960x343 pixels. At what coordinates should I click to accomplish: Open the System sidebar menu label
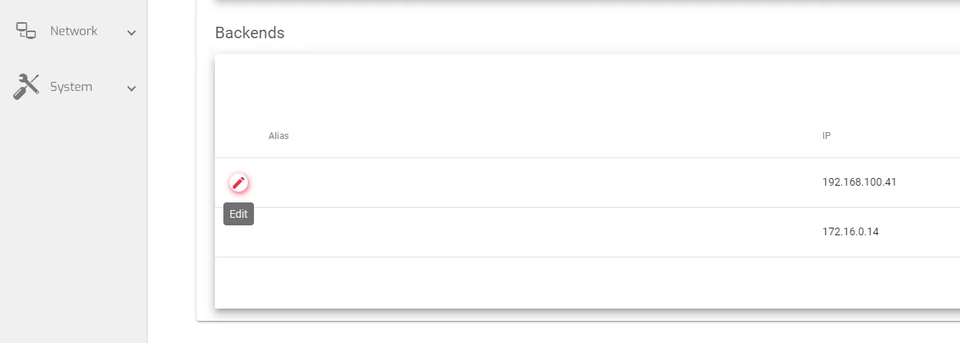pyautogui.click(x=71, y=87)
